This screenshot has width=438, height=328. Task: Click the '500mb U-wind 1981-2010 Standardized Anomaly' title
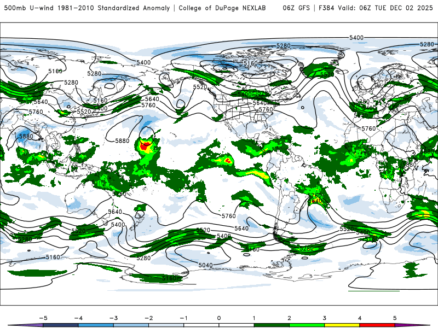coord(87,8)
